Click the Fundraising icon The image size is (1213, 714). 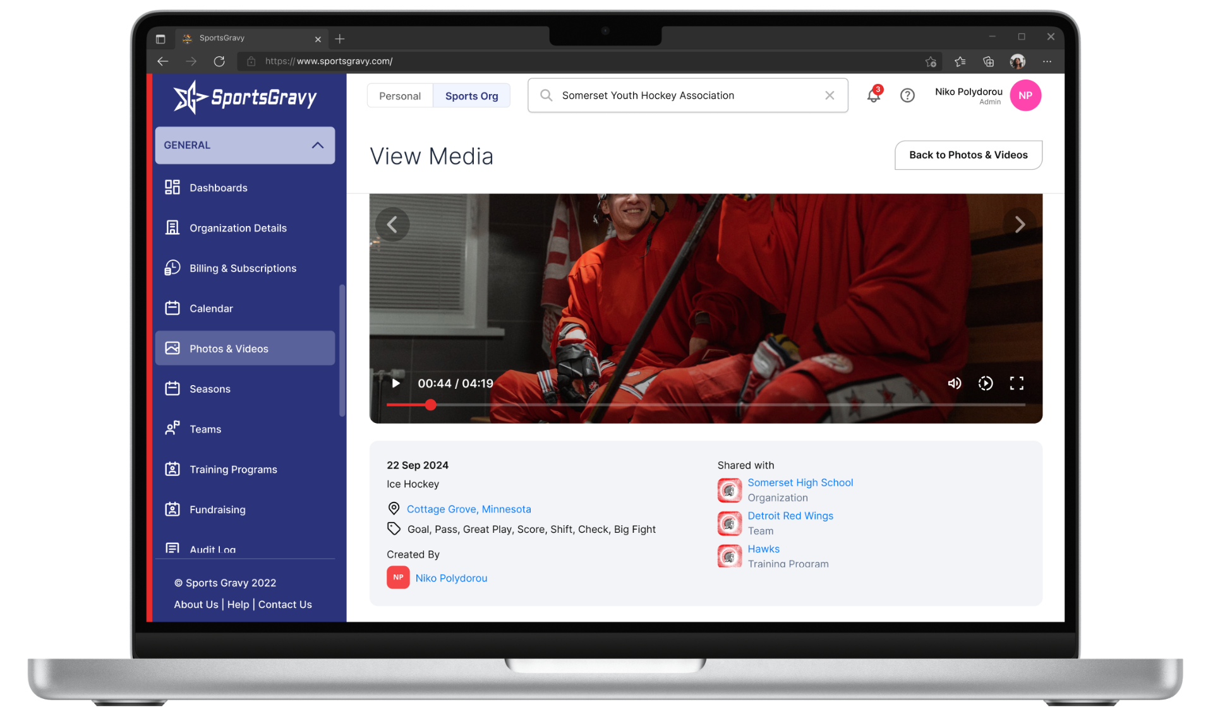[x=172, y=509]
